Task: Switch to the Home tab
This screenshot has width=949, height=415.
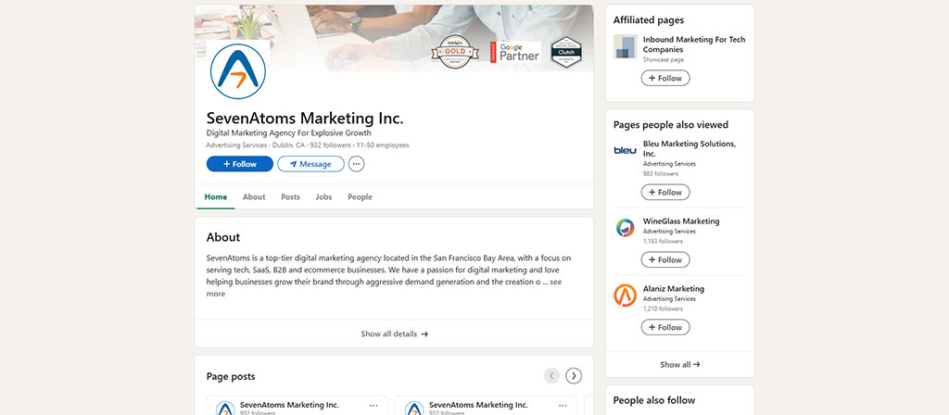Action: point(215,196)
